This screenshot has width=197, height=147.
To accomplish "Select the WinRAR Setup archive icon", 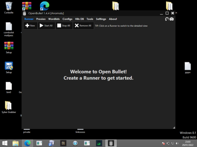I will point(9,47).
